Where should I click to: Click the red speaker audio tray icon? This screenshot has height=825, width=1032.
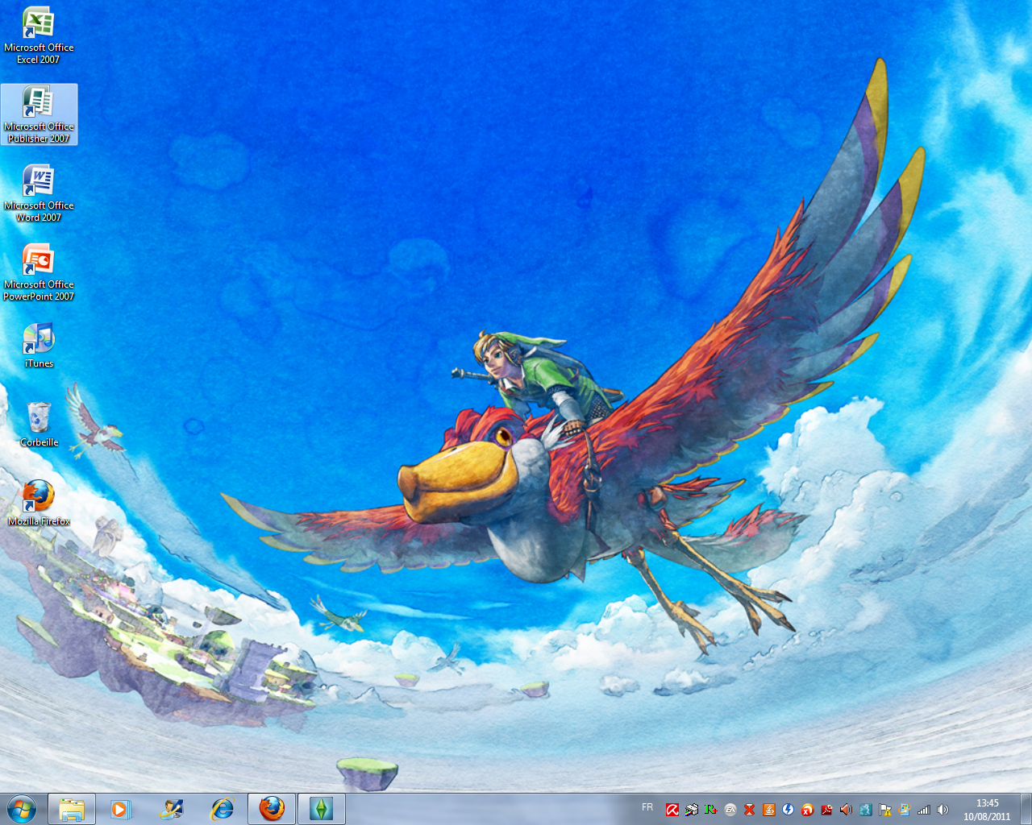pos(846,810)
